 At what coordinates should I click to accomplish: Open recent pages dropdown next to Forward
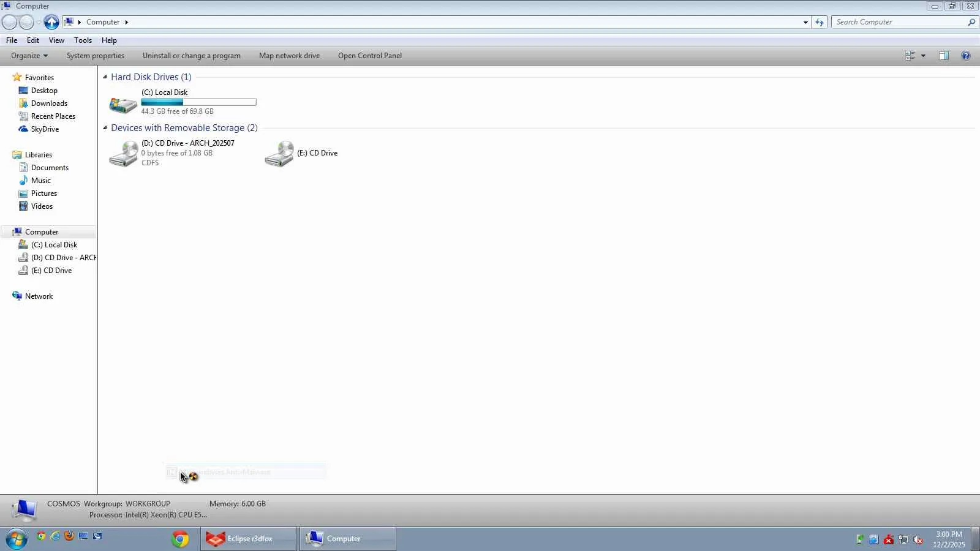click(x=39, y=22)
